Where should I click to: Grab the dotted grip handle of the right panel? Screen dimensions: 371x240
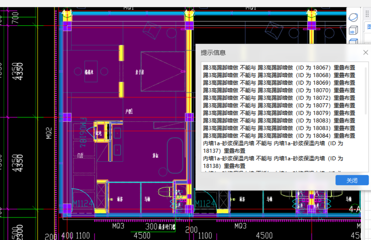(367, 14)
